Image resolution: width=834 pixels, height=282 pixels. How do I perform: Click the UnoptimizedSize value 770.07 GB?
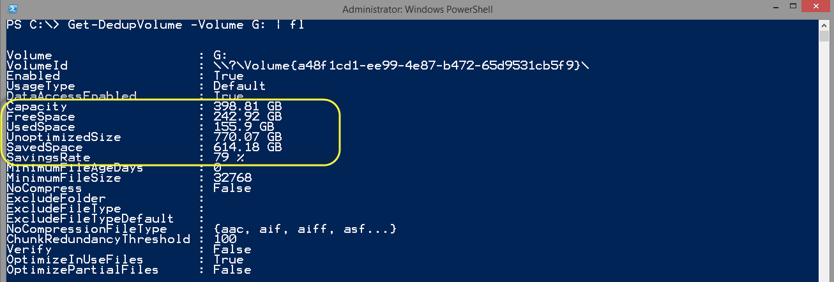pyautogui.click(x=248, y=137)
